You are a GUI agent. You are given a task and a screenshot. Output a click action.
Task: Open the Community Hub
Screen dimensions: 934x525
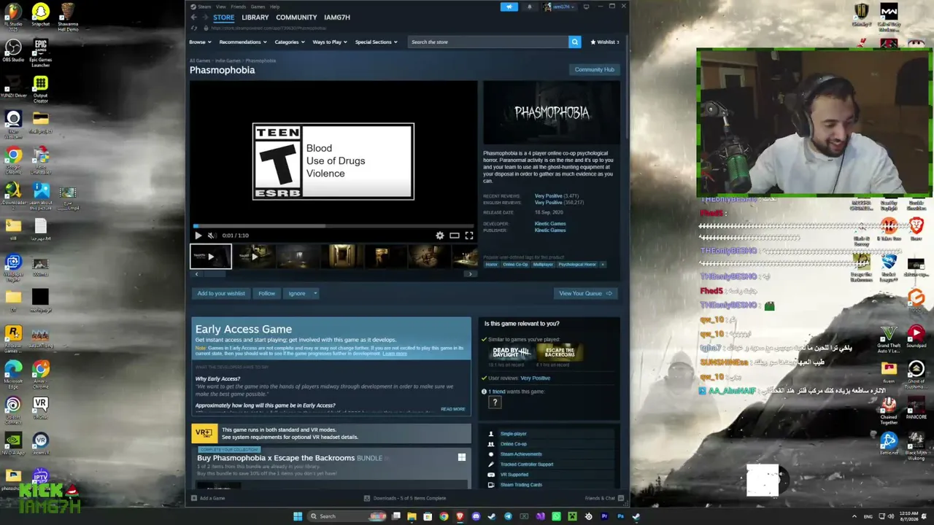pos(595,69)
